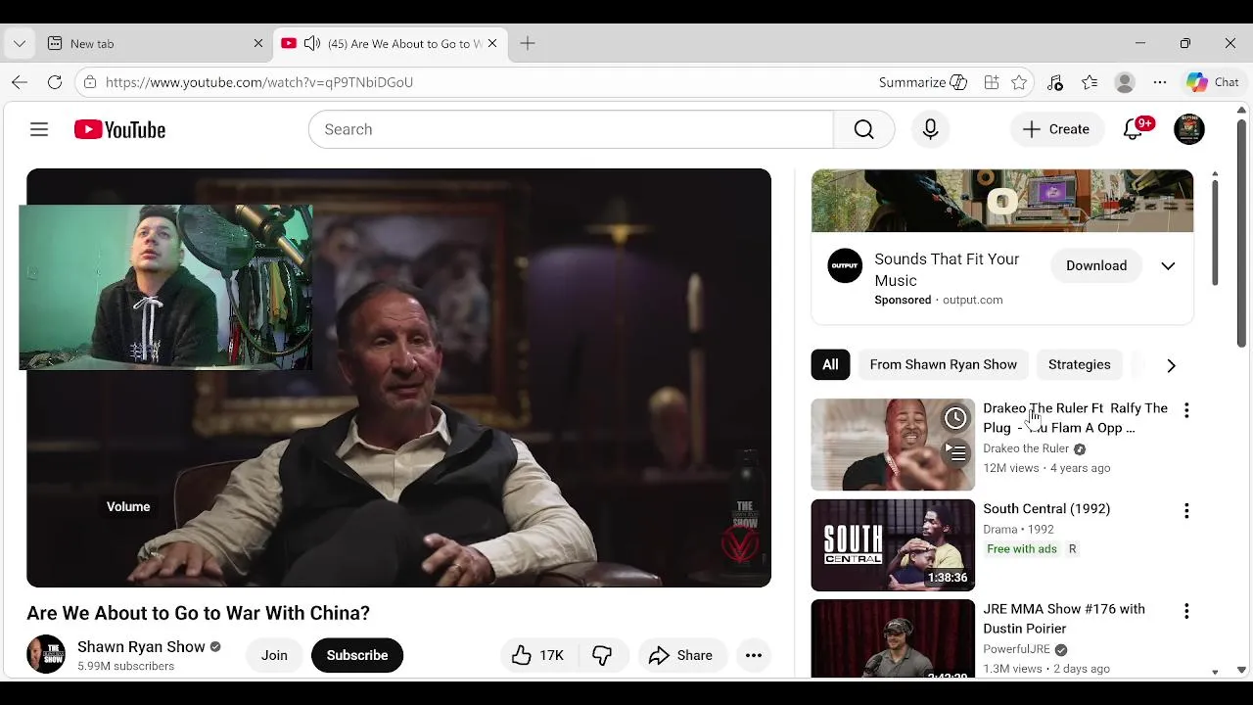This screenshot has height=705, width=1253.
Task: Open PowerfulJRE channel name
Action: 1016,649
